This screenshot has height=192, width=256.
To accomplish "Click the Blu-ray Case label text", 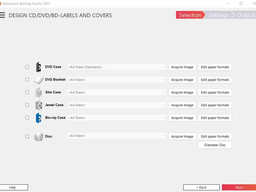I will point(55,118).
